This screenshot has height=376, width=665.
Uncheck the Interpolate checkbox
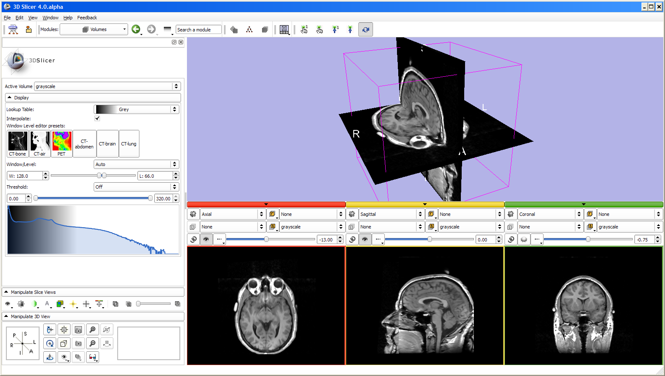pos(97,118)
